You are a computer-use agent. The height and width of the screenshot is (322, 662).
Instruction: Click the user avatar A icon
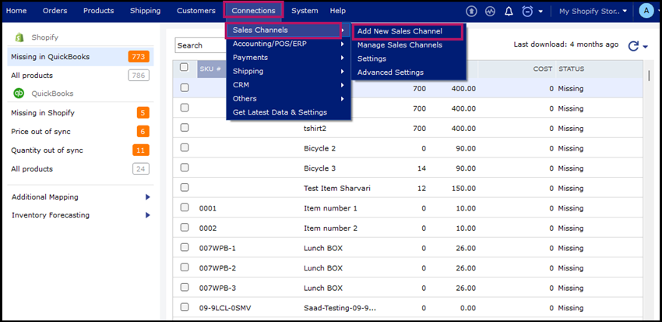(645, 11)
